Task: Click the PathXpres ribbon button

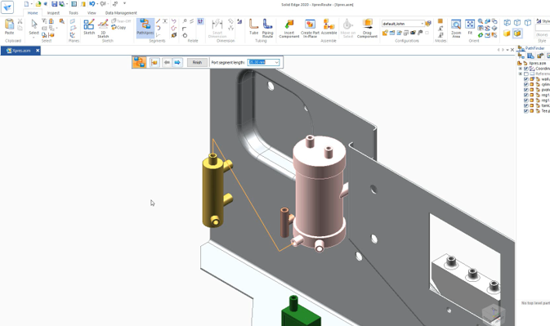Action: tap(145, 27)
